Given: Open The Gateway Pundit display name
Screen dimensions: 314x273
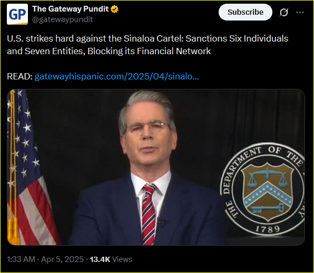Looking at the screenshot, I should tap(70, 9).
